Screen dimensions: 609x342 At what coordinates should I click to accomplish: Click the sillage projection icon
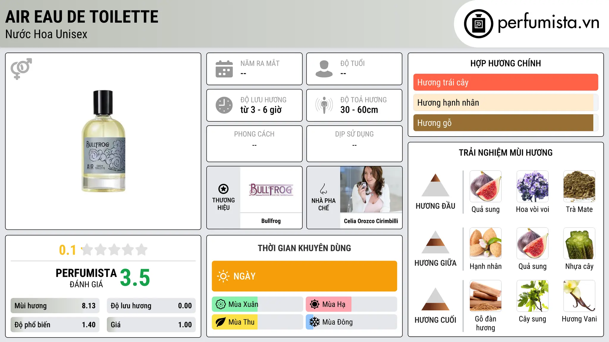click(x=324, y=105)
